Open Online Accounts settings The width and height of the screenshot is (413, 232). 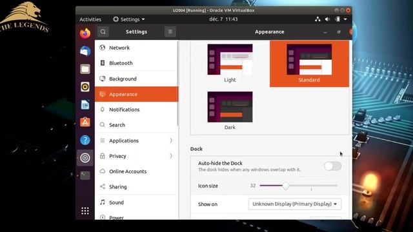136,171
